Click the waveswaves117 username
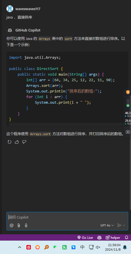Screen dimensions: 131x254 pos(28,9)
